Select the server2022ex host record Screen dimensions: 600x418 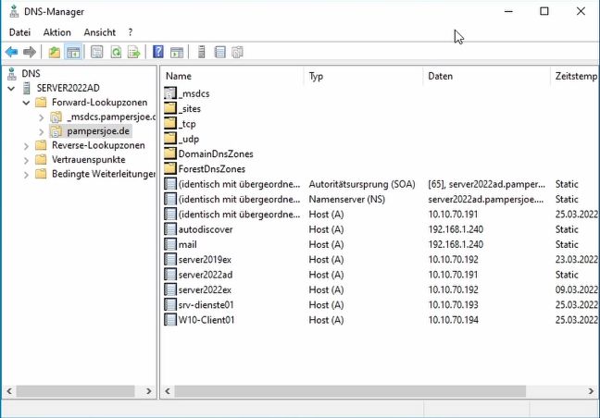tap(381, 289)
